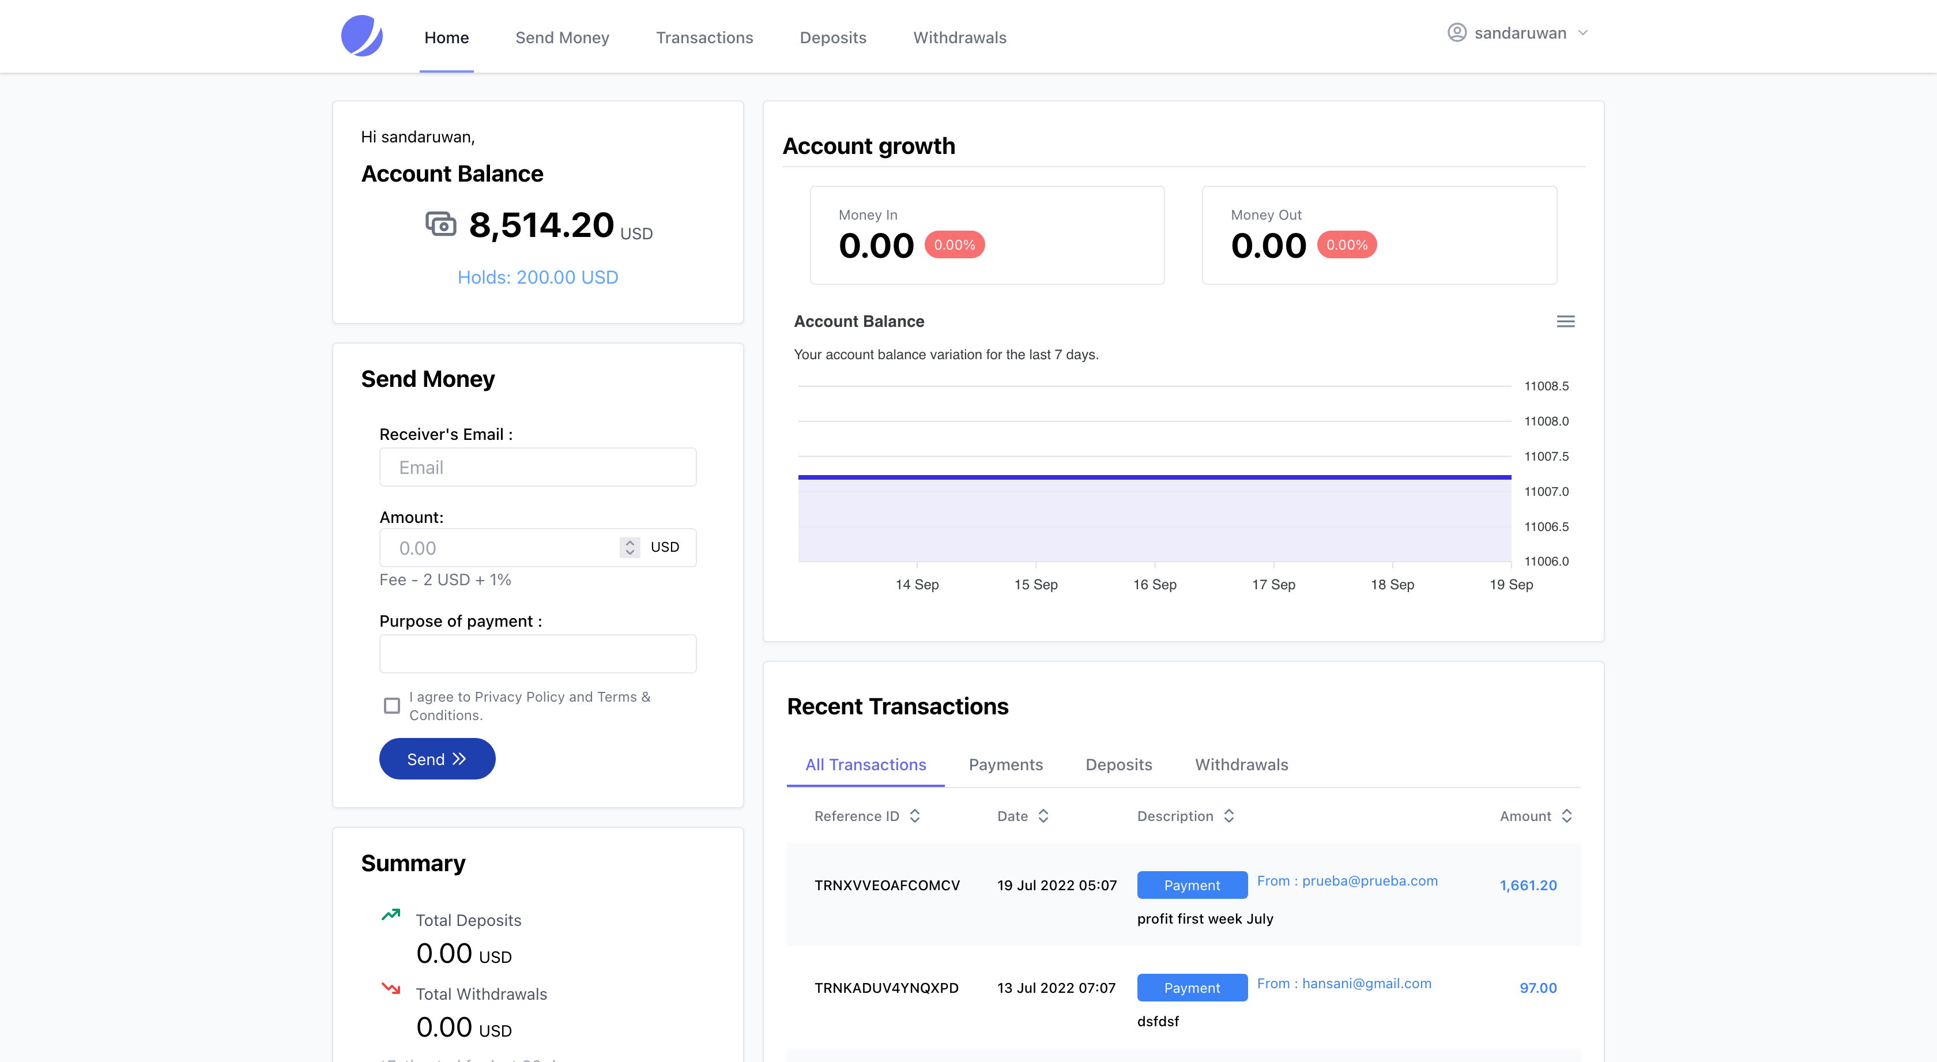Click I agree to Privacy Policy text

click(x=529, y=706)
